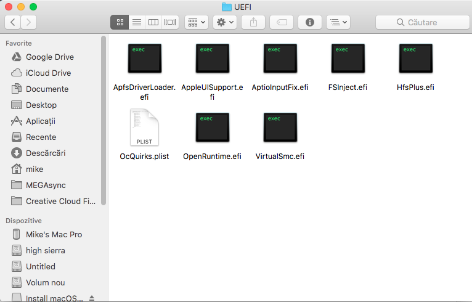
Task: Select the VirtualSmc.efi file icon
Action: 280,128
